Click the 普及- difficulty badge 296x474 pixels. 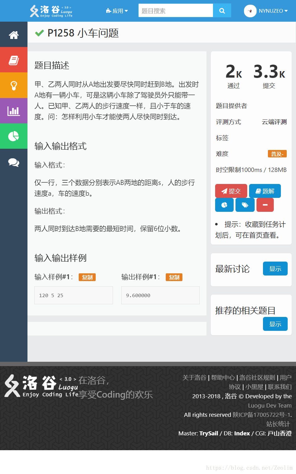(x=277, y=154)
